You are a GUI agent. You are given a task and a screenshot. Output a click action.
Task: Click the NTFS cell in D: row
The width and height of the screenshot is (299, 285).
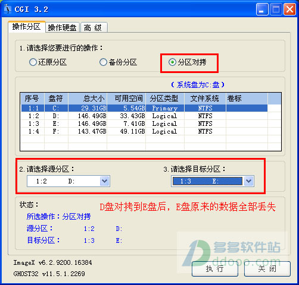(205, 116)
